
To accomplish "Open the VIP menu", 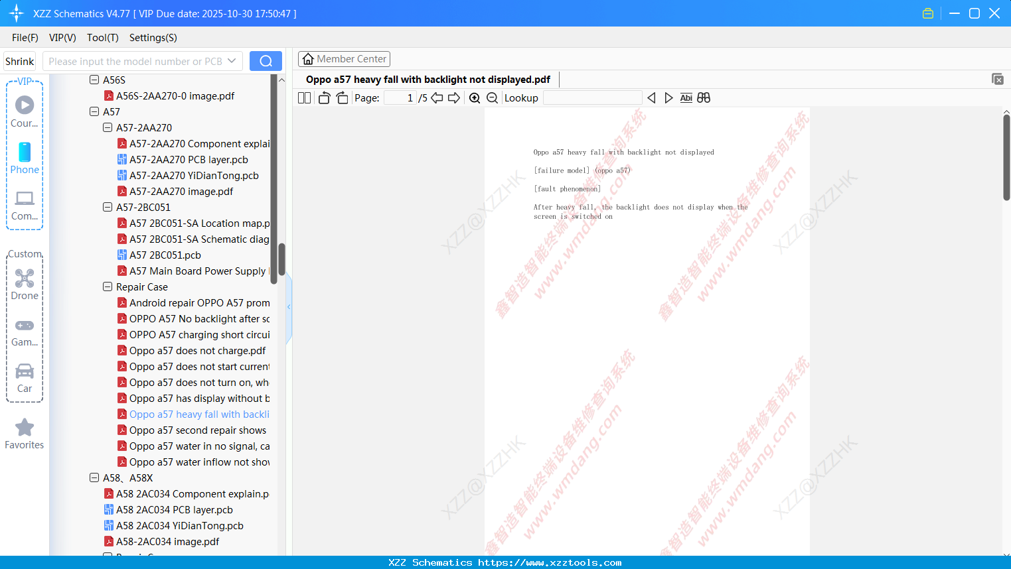I will pyautogui.click(x=62, y=38).
